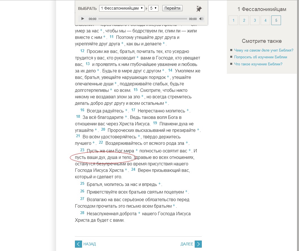Viewport: 299px width, 251px height.
Task: Select verse number 24
Action: (133, 169)
